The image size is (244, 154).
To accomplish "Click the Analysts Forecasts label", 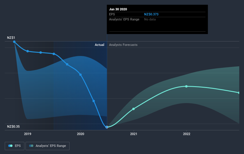I will [x=123, y=45].
